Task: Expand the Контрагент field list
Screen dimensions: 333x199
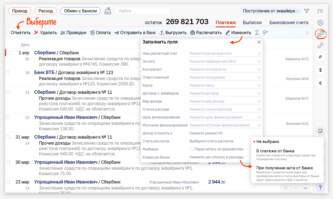Action: tap(259, 69)
